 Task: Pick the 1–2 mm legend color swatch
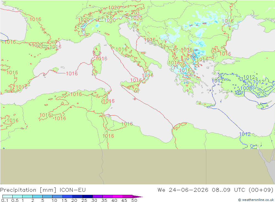[x=28, y=196]
